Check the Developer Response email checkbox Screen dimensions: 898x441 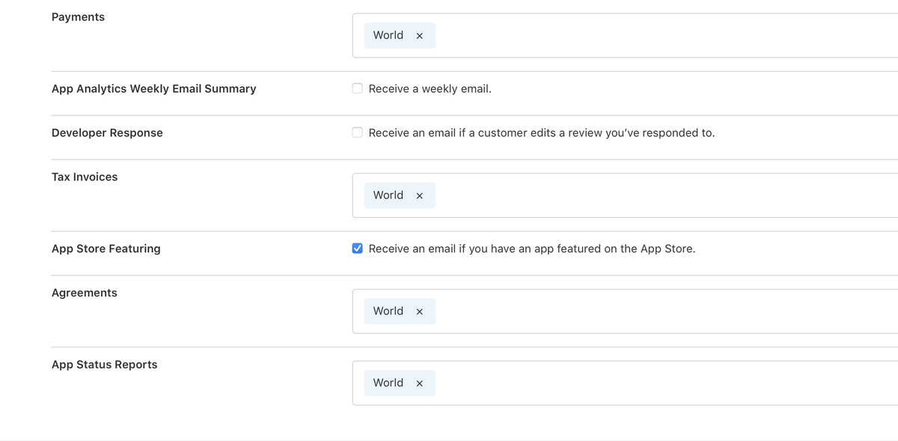click(358, 133)
